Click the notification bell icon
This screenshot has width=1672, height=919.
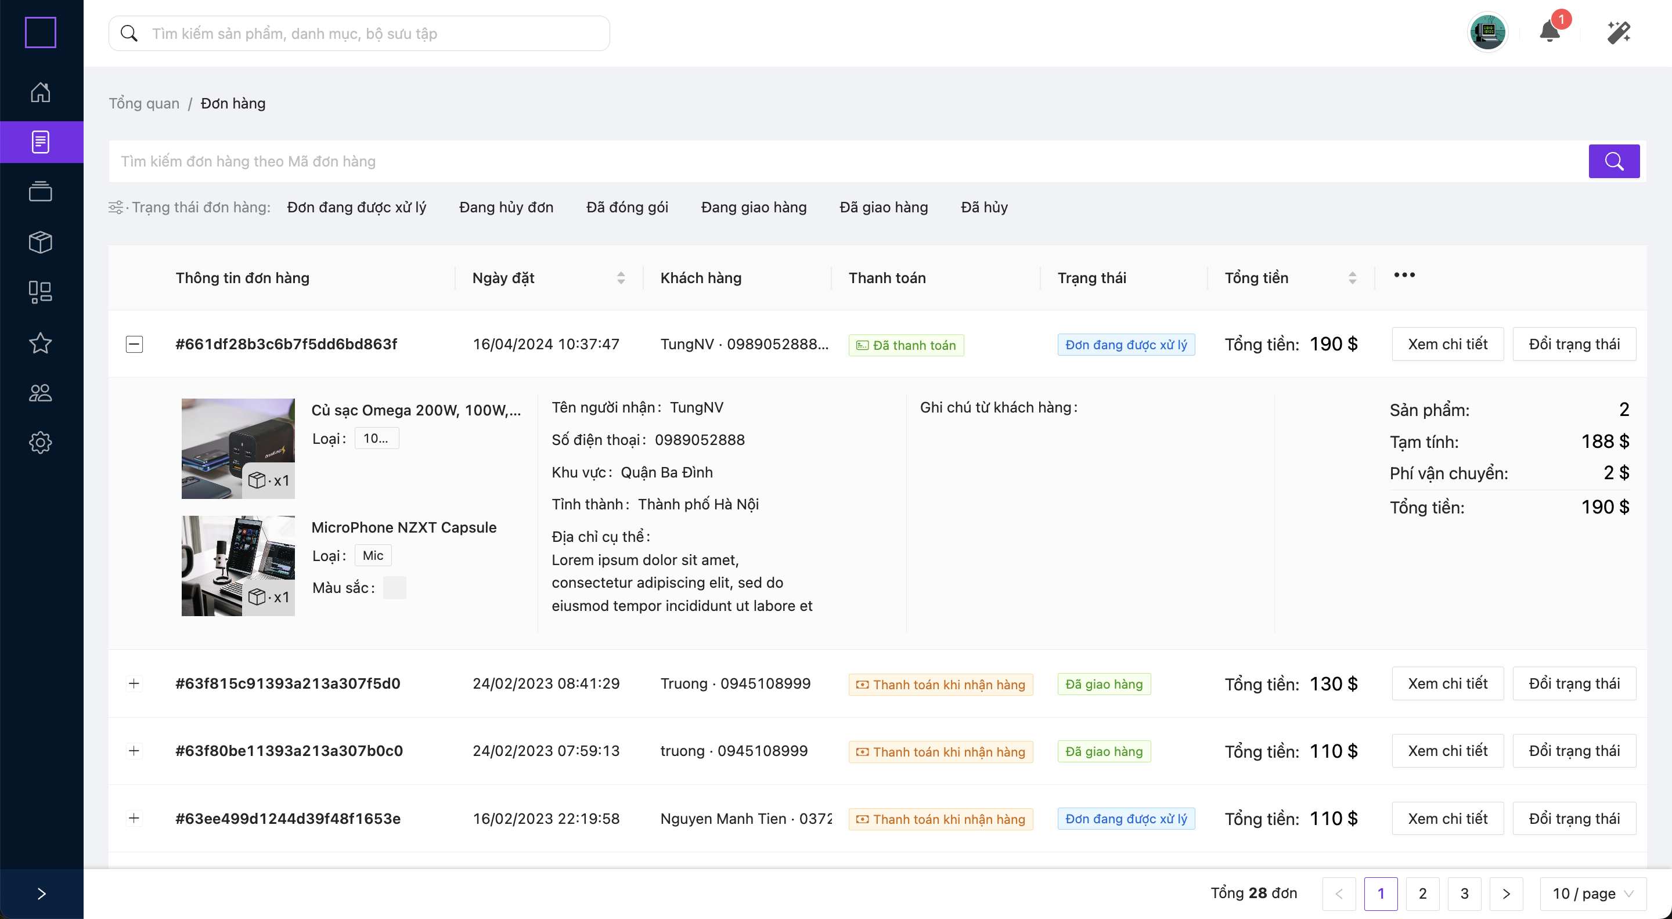1550,32
